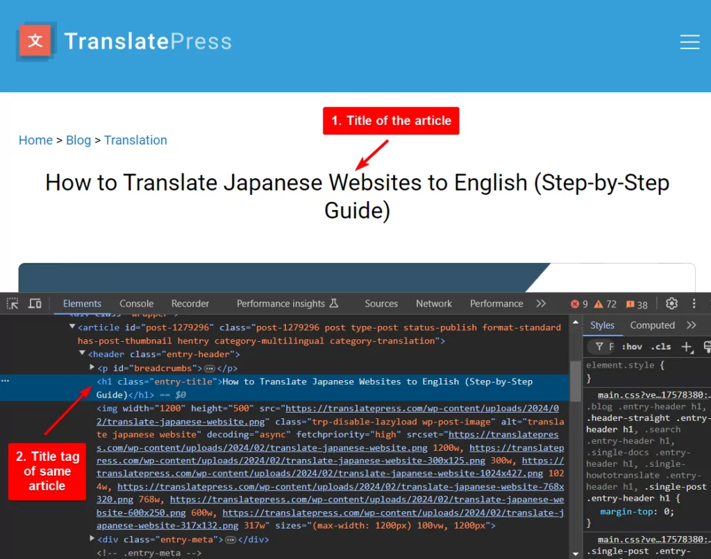Open the Performance tab

[x=496, y=304]
